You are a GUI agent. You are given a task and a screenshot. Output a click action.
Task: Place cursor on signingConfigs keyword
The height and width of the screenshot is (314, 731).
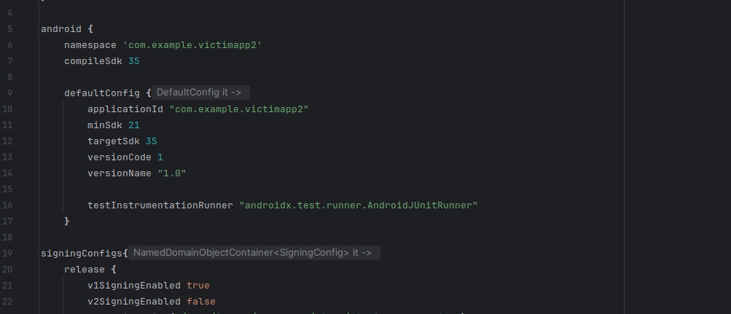[82, 254]
